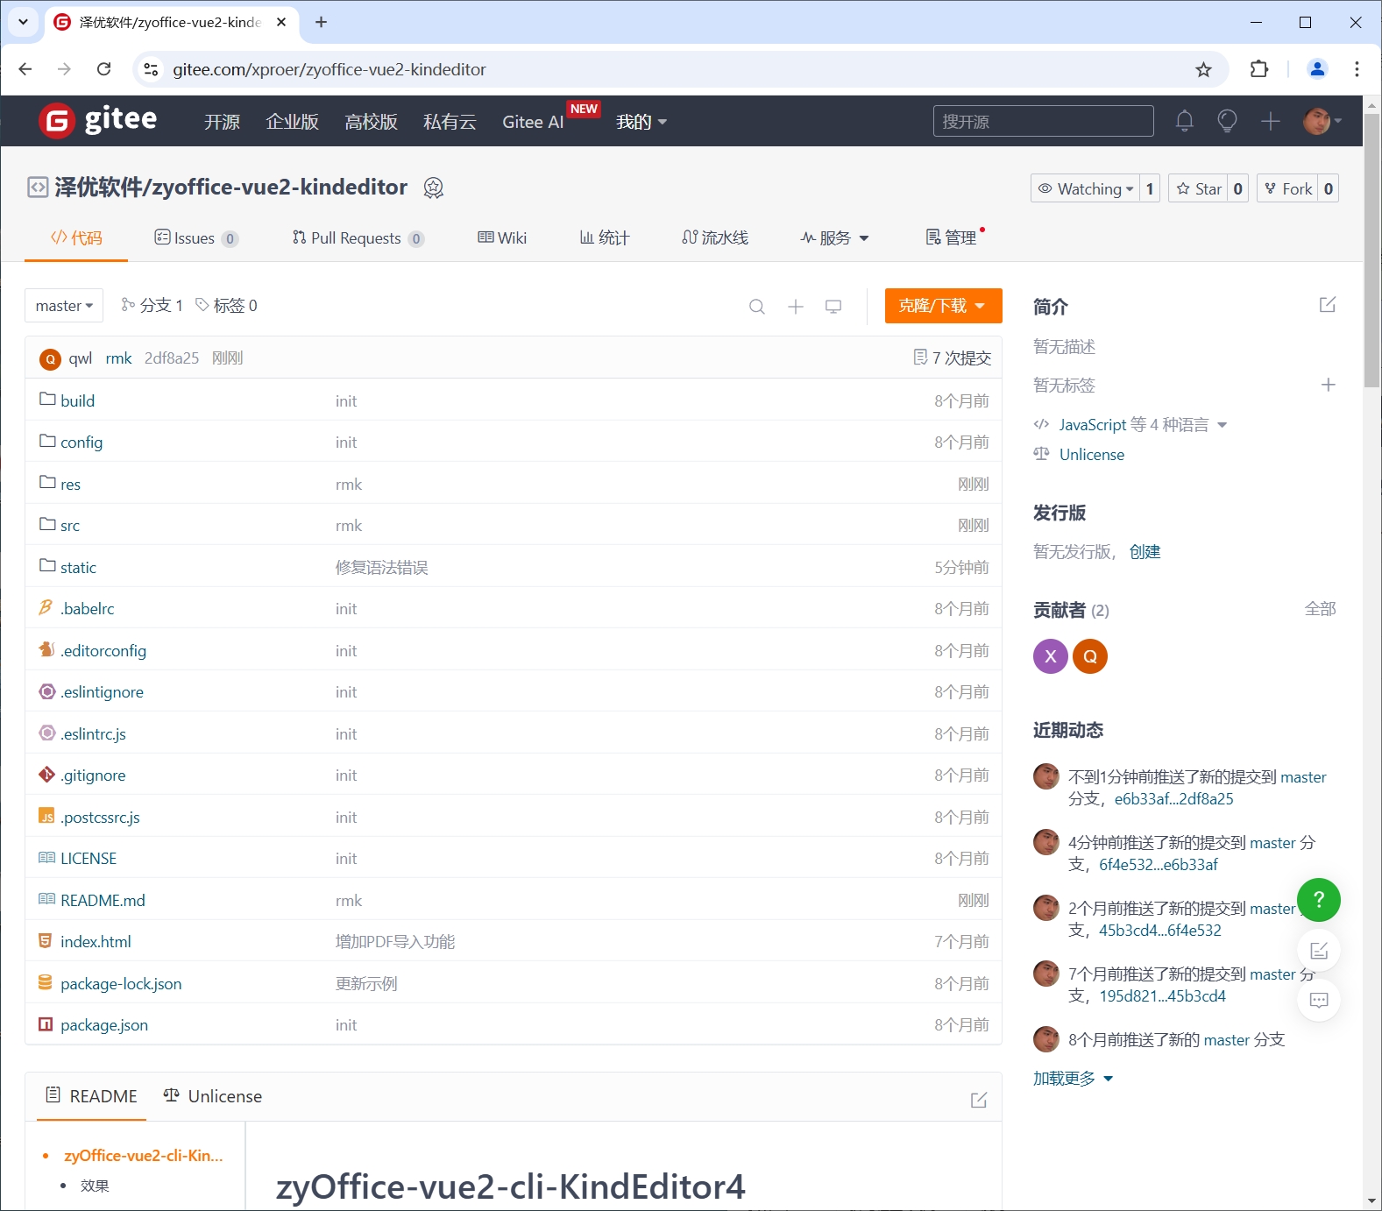The width and height of the screenshot is (1382, 1211).
Task: Focus the 搜开源 search field
Action: click(x=1043, y=121)
